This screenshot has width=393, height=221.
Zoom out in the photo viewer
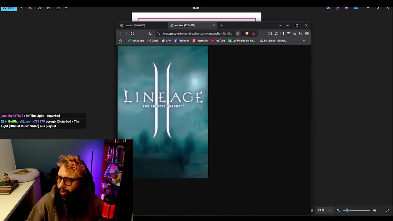pyautogui.click(x=338, y=210)
